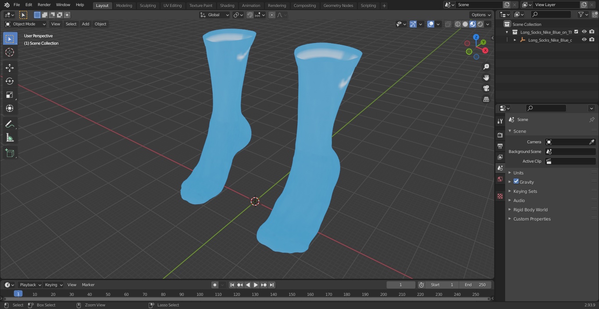Switch orthographic/perspective with grid icon

[486, 99]
